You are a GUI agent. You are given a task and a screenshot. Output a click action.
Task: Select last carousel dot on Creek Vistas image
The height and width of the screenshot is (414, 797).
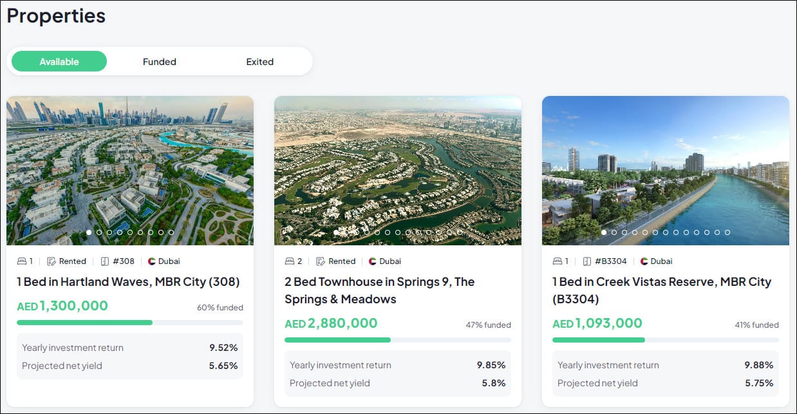pos(727,232)
